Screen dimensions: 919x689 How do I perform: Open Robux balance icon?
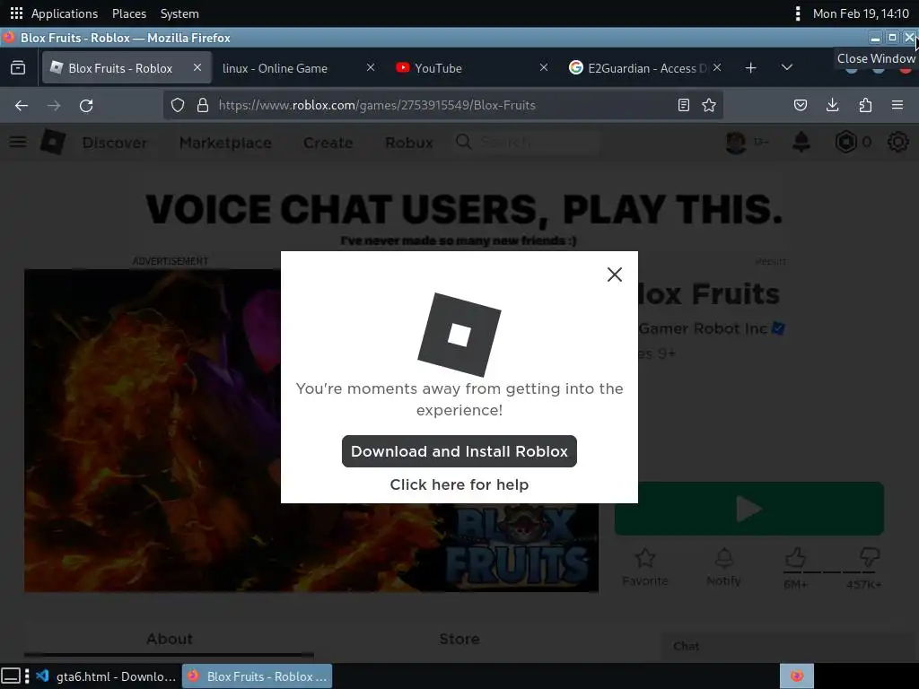pos(846,142)
